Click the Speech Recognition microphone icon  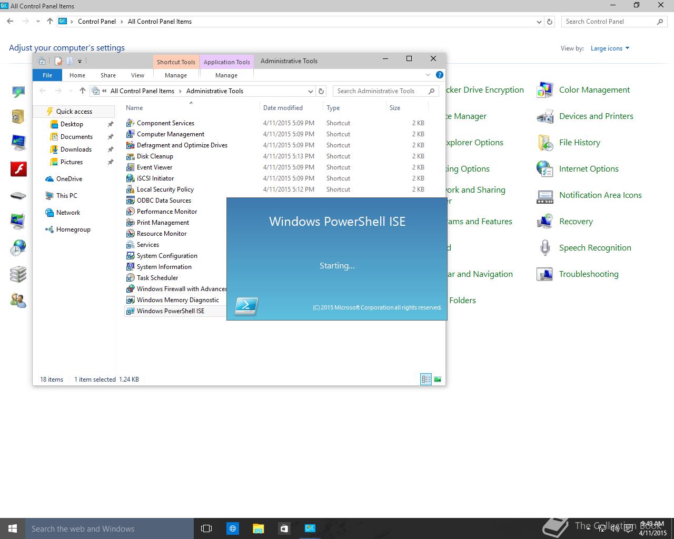(544, 248)
